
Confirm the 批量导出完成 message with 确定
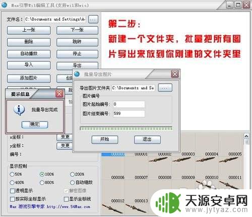pos(35,124)
